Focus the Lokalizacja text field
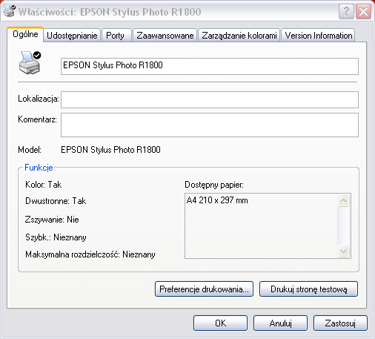This screenshot has height=339, width=375. click(x=210, y=99)
